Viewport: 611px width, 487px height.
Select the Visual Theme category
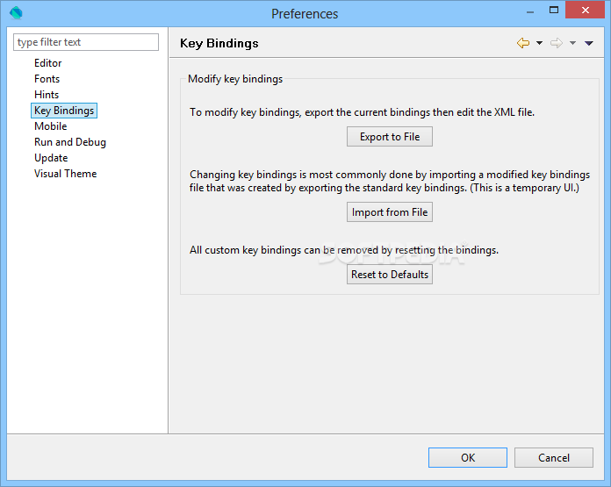[x=66, y=174]
